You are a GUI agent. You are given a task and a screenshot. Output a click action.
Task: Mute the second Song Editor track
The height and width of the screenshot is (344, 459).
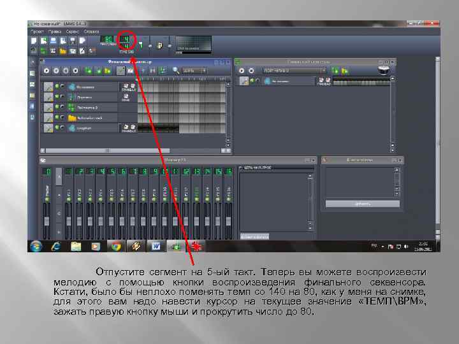[57, 96]
